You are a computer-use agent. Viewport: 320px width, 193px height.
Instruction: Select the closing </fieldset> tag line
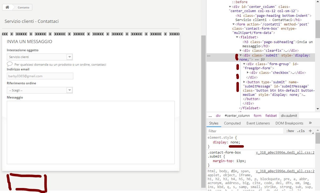(250, 108)
